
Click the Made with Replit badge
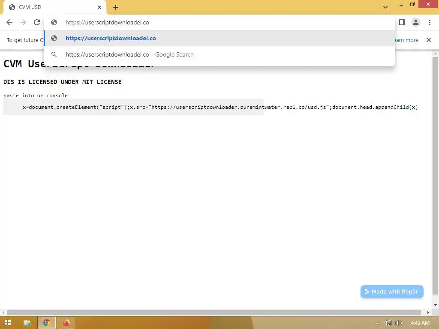pos(392,291)
